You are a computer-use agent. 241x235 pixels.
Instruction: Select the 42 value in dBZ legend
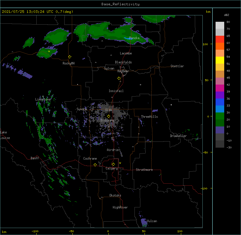228,85
